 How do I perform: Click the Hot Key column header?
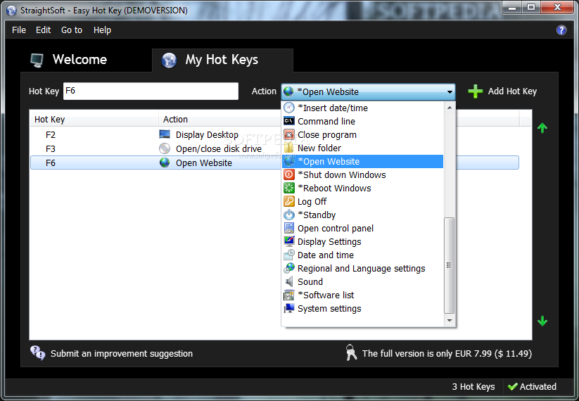94,120
